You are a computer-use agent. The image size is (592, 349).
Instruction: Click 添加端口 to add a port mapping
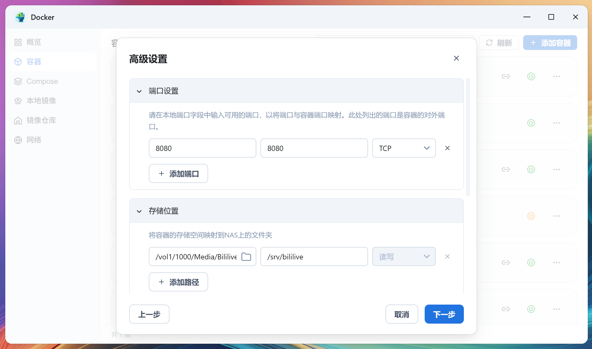point(178,173)
